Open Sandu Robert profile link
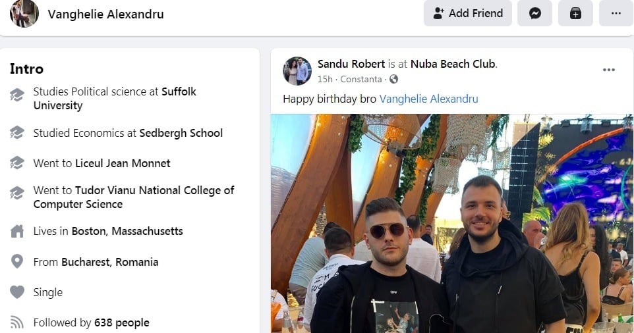The image size is (634, 333). tap(351, 64)
